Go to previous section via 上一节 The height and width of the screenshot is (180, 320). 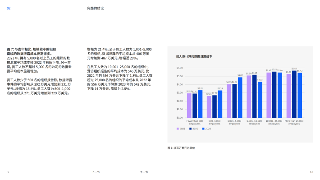(96, 172)
